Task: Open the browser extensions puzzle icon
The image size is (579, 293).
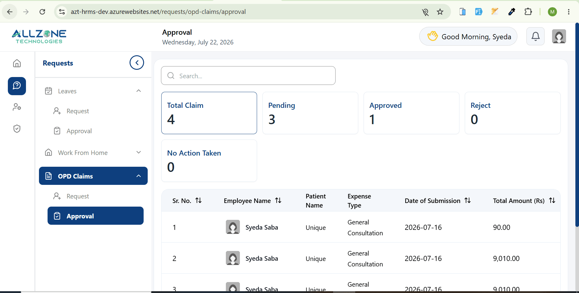Action: pos(528,12)
